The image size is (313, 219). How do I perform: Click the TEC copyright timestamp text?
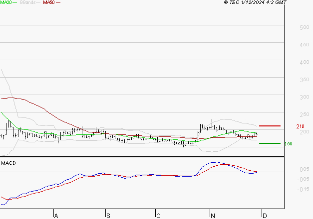click(256, 2)
